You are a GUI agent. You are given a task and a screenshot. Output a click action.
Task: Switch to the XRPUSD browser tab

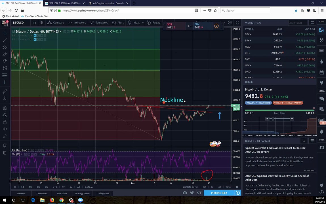point(65,3)
